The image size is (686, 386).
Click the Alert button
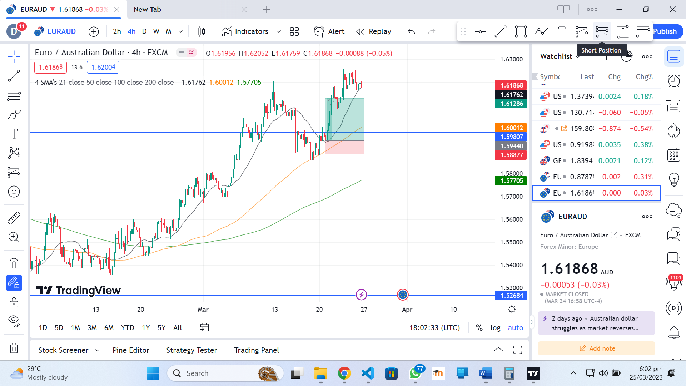click(329, 31)
